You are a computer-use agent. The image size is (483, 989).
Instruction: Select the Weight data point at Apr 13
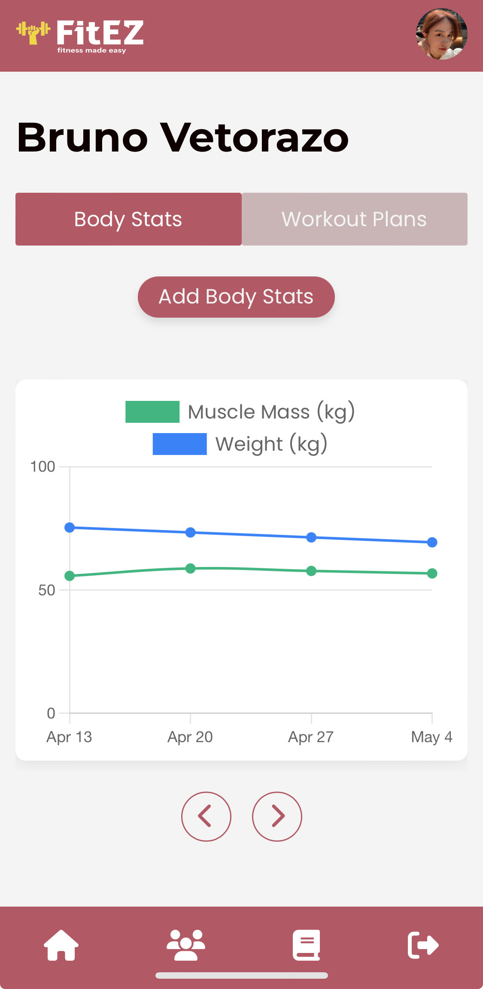pos(70,528)
